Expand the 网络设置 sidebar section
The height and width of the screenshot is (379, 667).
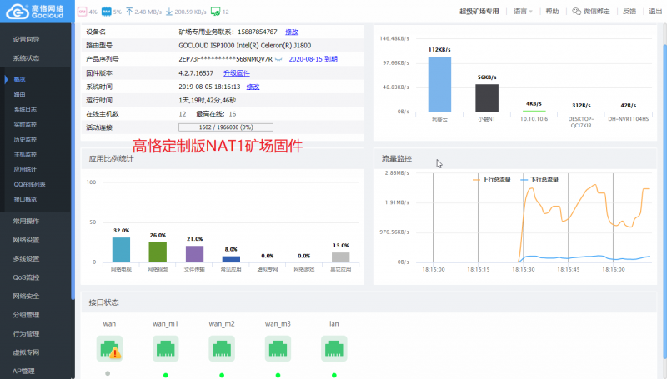pos(26,240)
